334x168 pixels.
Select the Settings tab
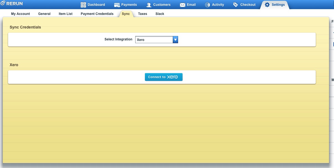(x=275, y=5)
